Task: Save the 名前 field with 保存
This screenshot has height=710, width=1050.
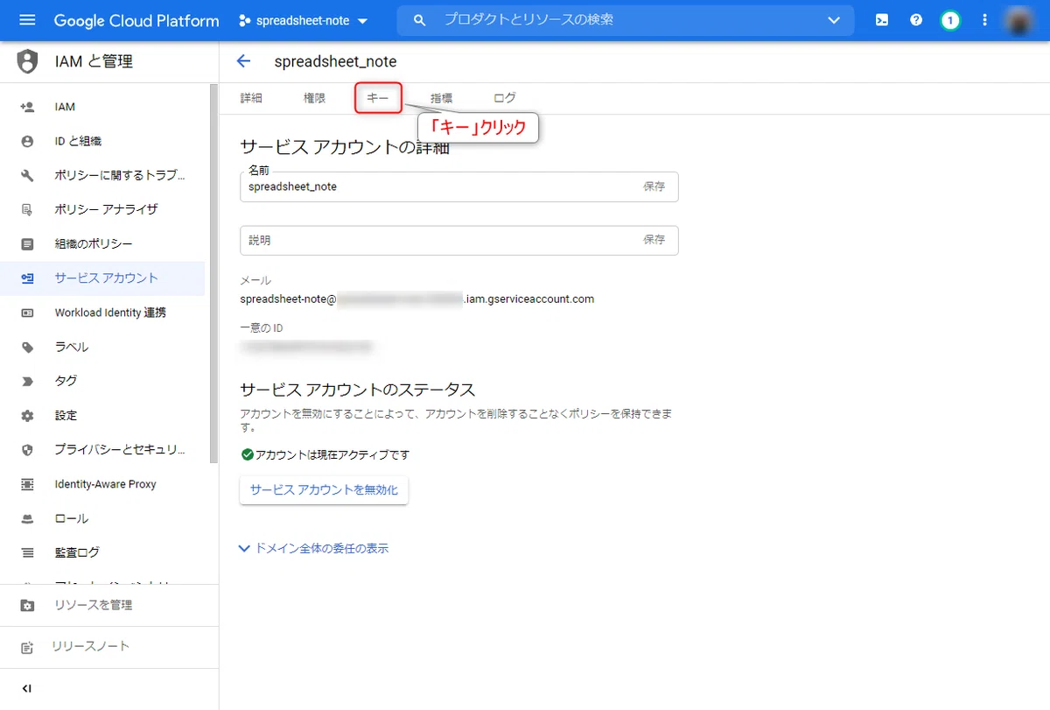Action: pyautogui.click(x=654, y=186)
